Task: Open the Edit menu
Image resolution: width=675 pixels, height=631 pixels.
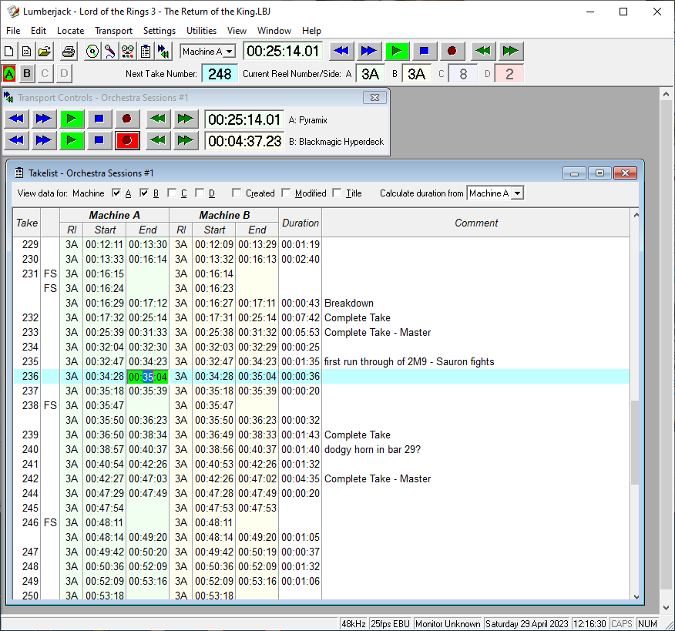Action: [39, 31]
